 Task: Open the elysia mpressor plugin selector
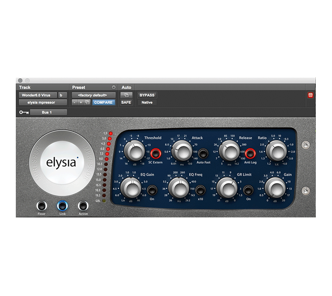click(43, 103)
